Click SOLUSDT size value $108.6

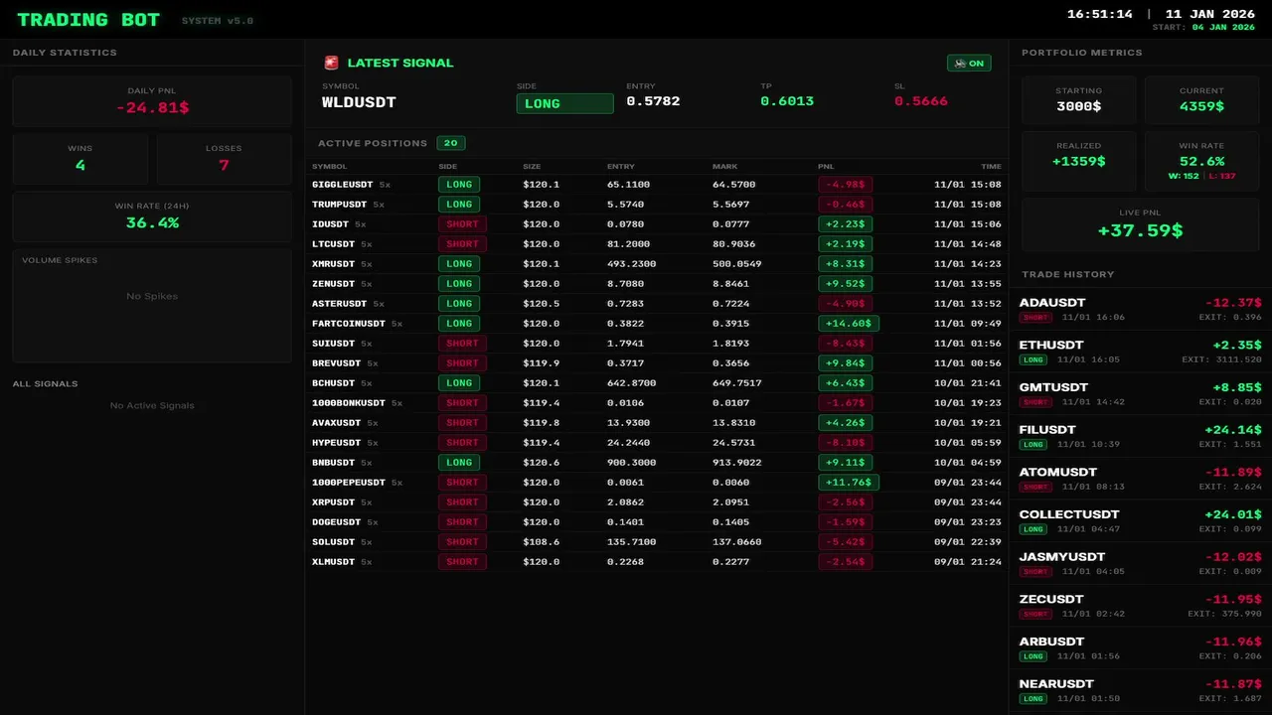pyautogui.click(x=541, y=542)
